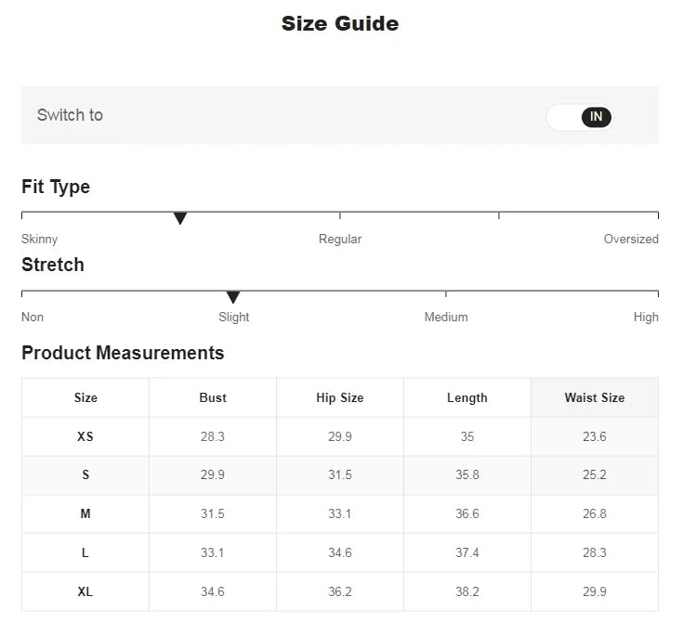Click the Skinny fit label
683x623 pixels.
point(39,239)
